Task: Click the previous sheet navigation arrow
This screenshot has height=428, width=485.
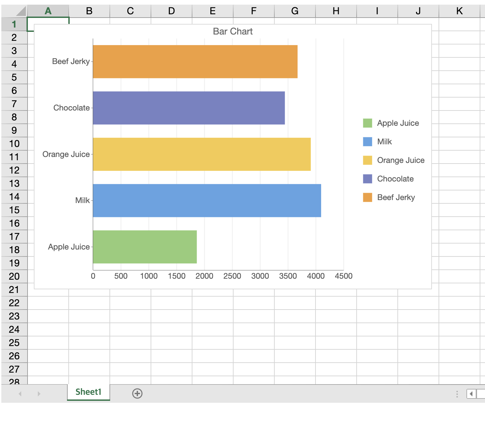Action: (x=20, y=394)
